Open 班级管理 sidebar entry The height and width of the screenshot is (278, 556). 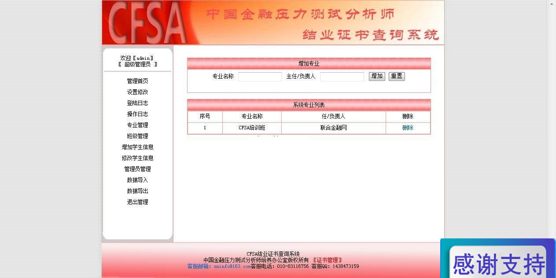tap(137, 136)
